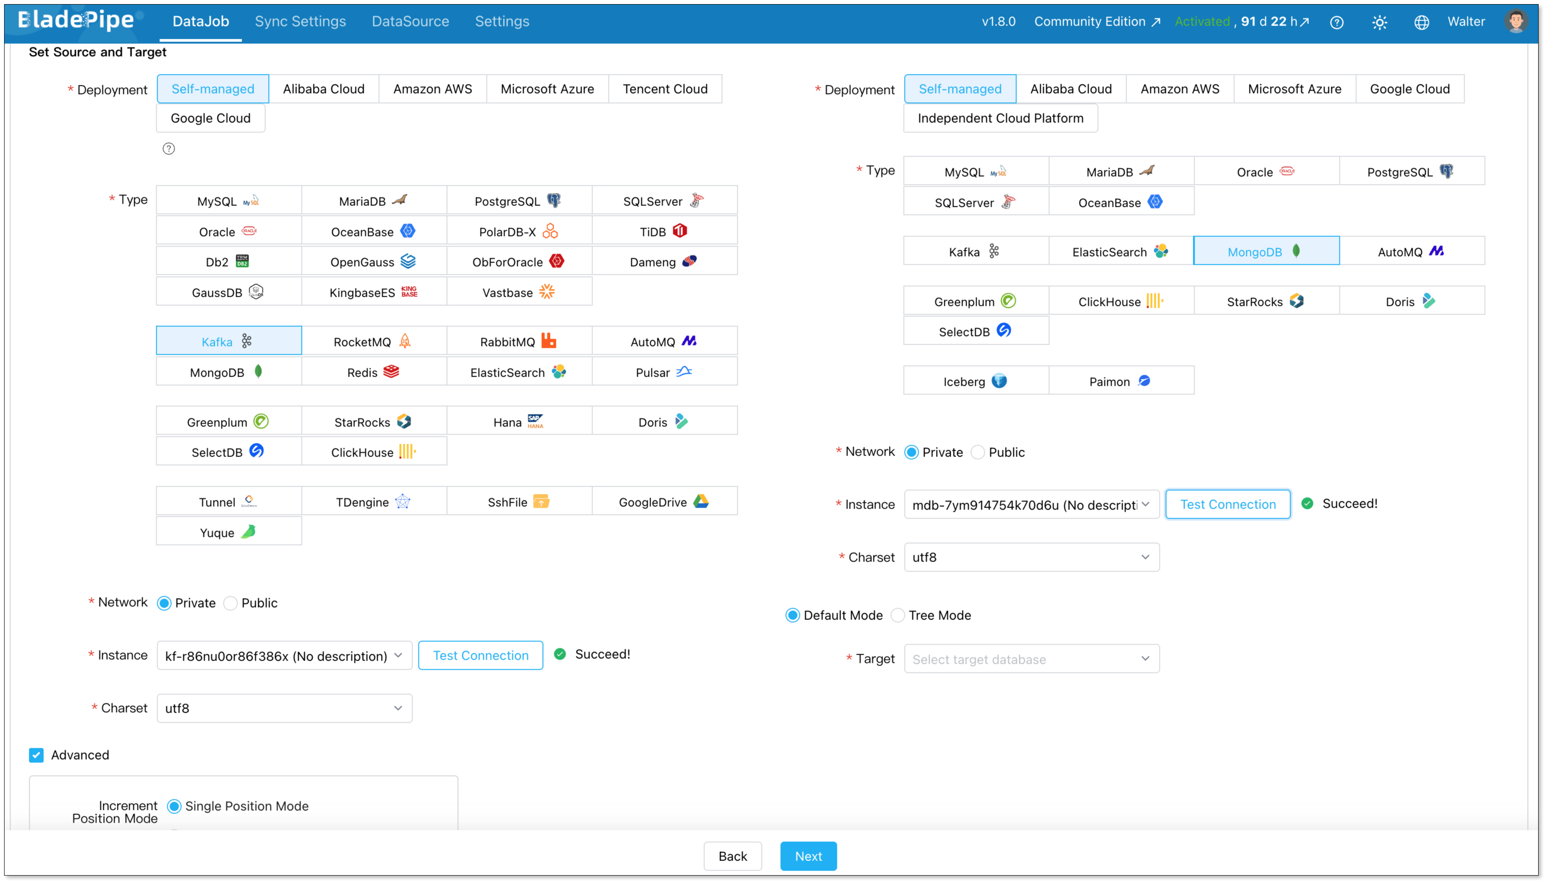The width and height of the screenshot is (1545, 882).
Task: Open the DataJob tab
Action: point(201,22)
